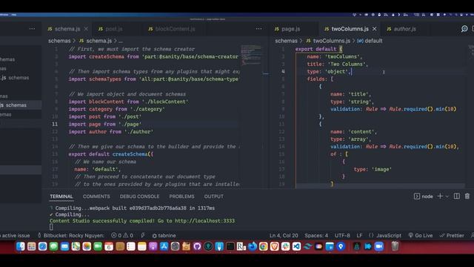Close the twoColumns.js tab
The height and width of the screenshot is (267, 474).
click(x=375, y=29)
